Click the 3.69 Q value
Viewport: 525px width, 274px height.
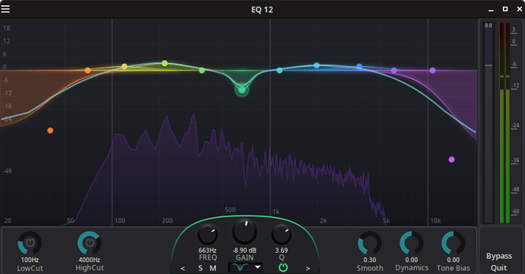(282, 250)
